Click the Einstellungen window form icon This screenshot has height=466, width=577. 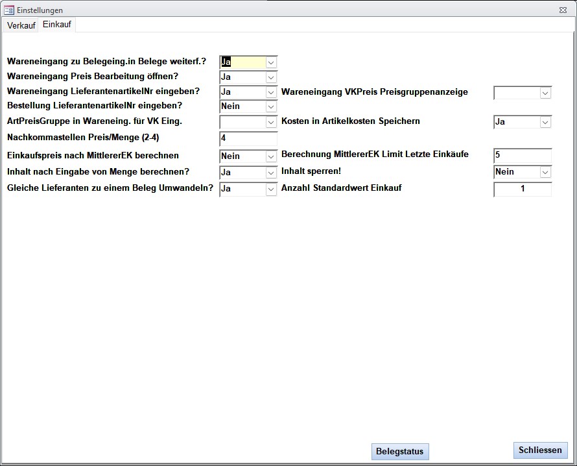pos(9,10)
